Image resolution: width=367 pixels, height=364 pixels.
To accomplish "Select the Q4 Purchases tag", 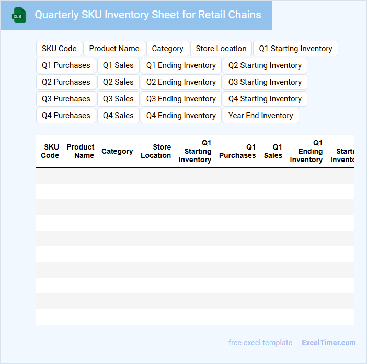I will tap(66, 116).
